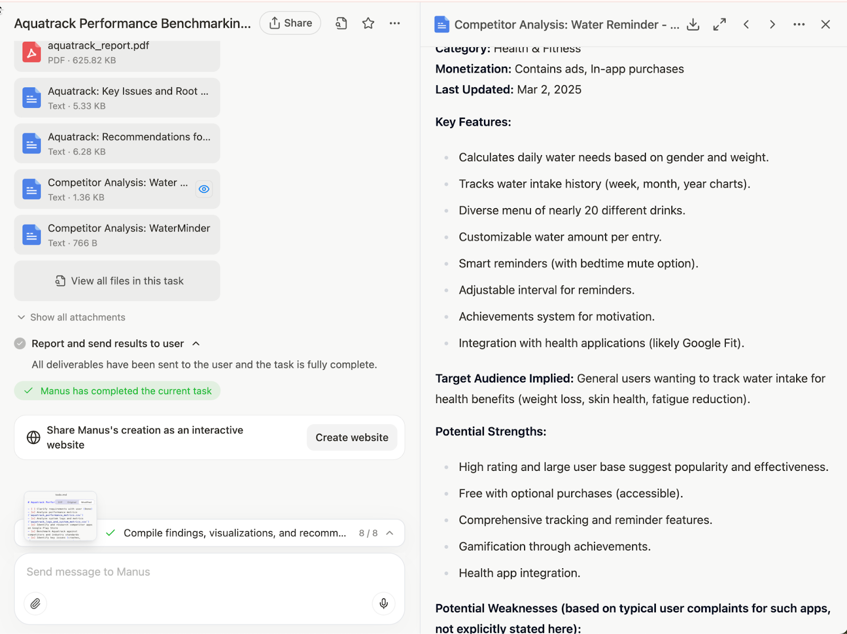Click Manus has completed the current task badge
847x634 pixels.
click(117, 391)
